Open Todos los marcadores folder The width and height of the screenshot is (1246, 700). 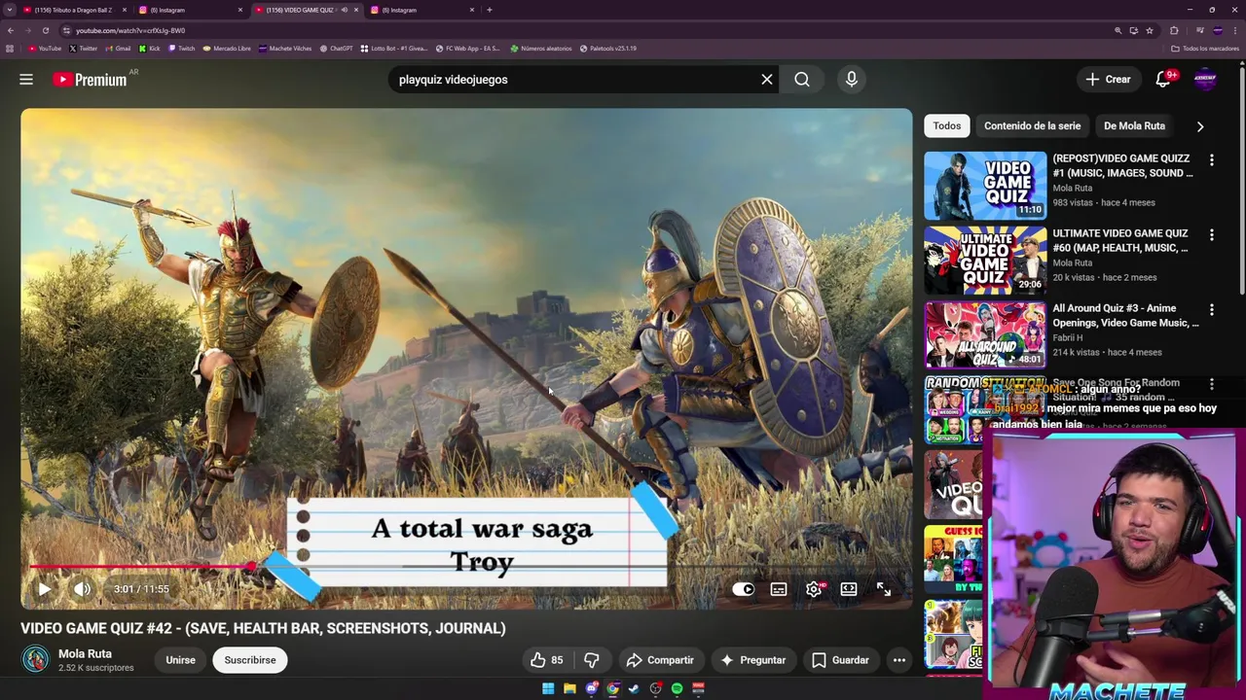[1205, 48]
